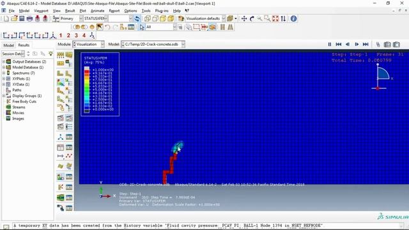Switch to the Results tab
Viewport: 409px width, 230px height.
point(24,45)
